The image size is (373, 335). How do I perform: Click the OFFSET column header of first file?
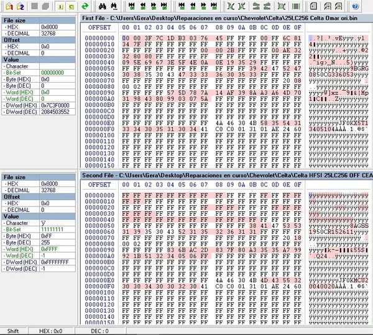tap(99, 27)
